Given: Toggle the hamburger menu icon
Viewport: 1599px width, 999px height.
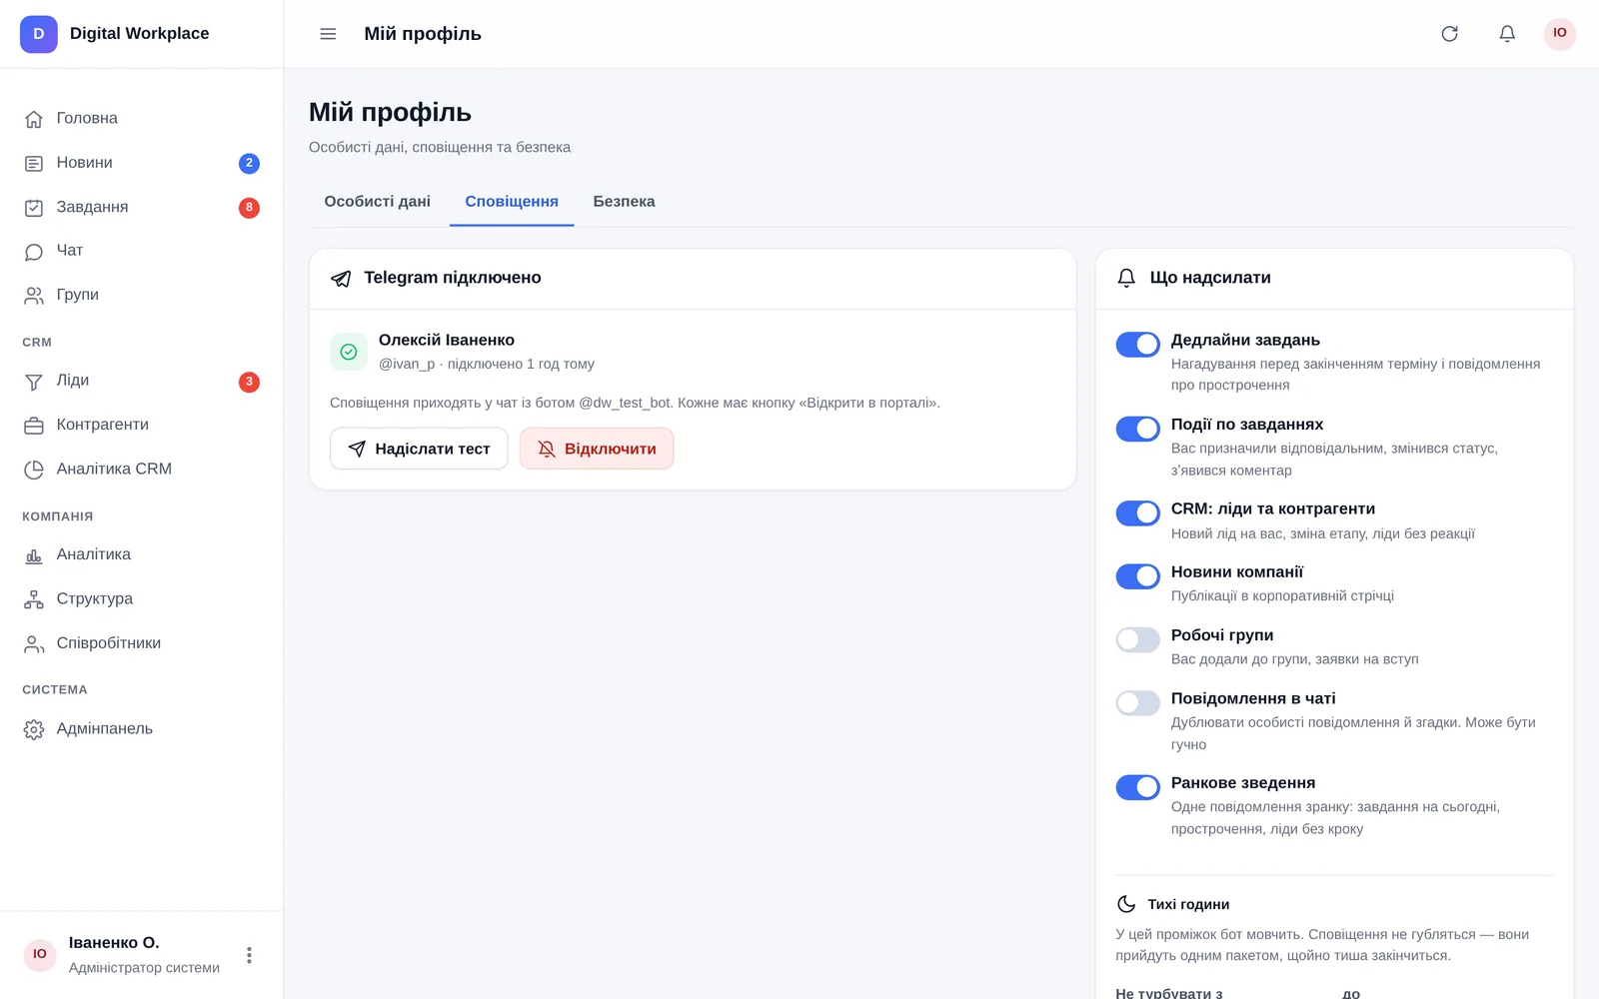Looking at the screenshot, I should coord(328,34).
